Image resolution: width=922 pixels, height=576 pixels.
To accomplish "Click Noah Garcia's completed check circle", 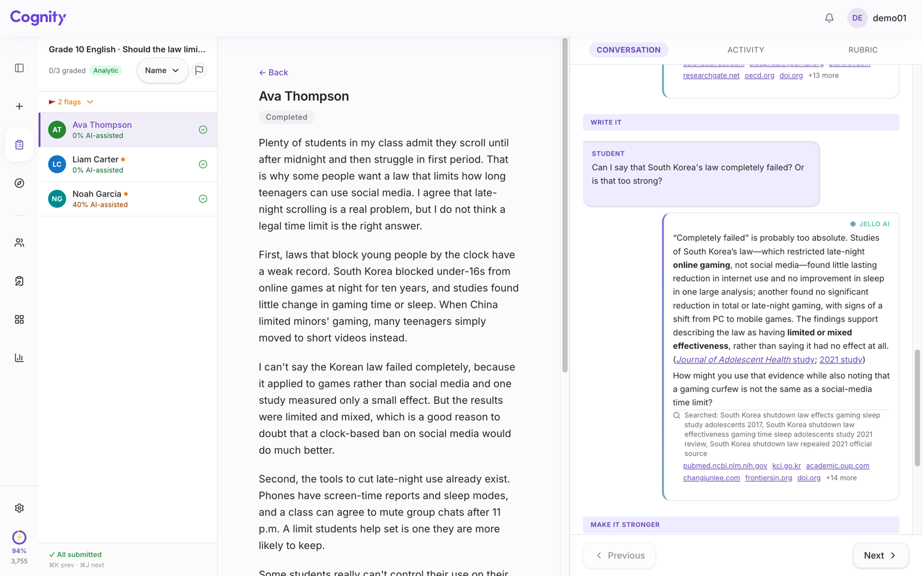I will click(x=203, y=199).
